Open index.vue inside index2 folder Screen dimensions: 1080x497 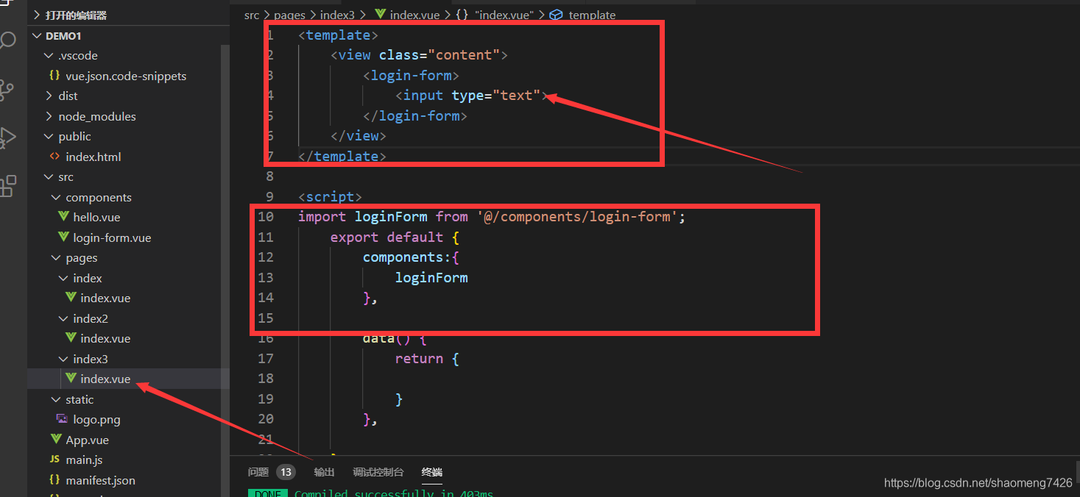pos(105,338)
